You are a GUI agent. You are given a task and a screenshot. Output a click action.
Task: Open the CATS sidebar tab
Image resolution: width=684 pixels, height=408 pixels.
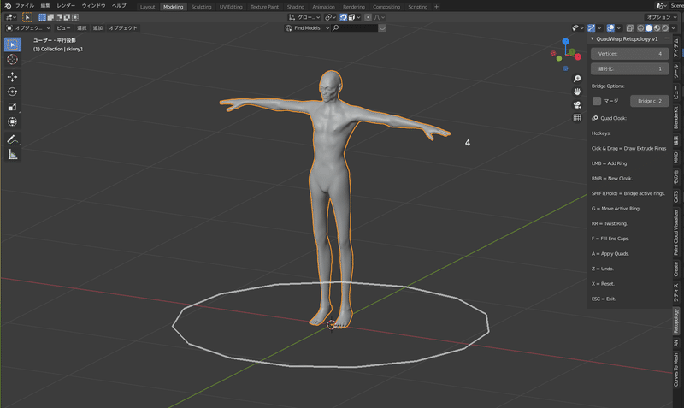[x=676, y=196]
